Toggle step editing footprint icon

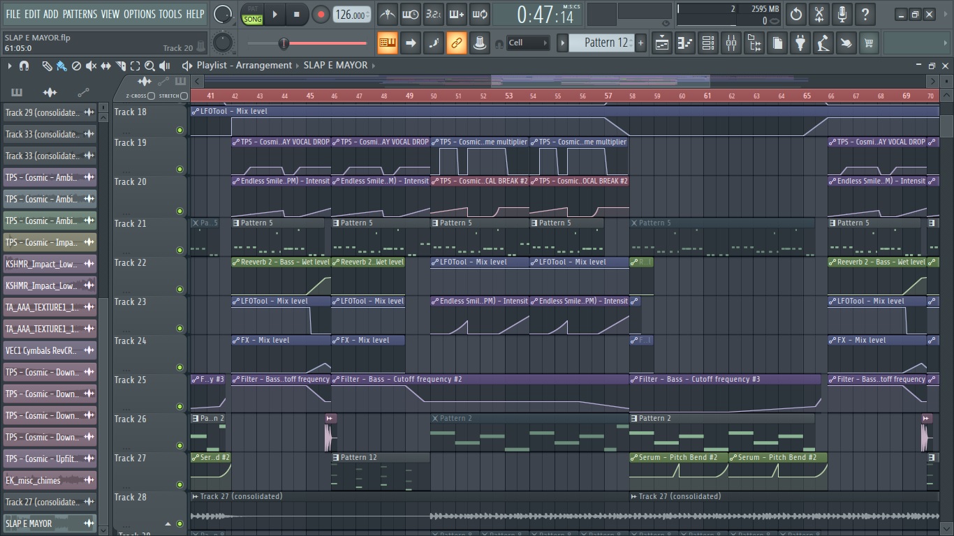pos(433,43)
